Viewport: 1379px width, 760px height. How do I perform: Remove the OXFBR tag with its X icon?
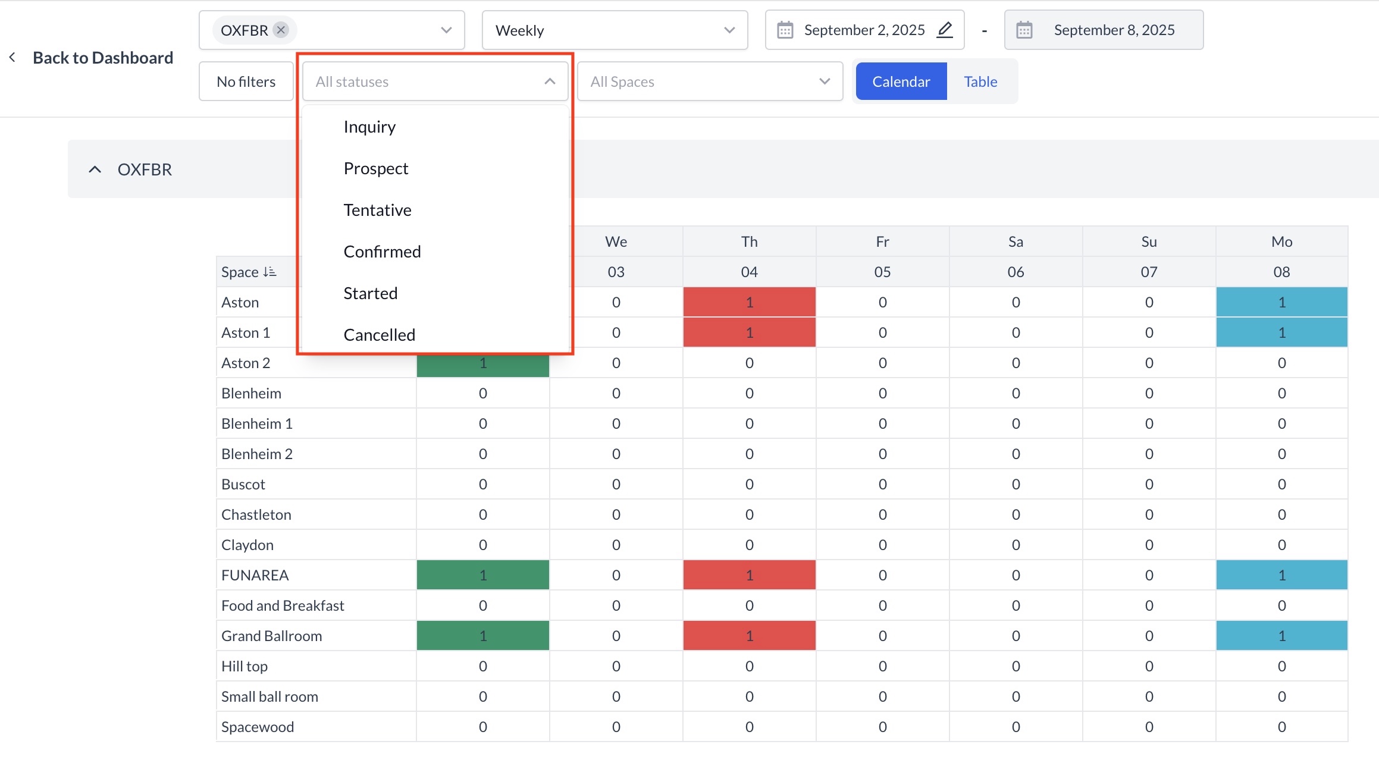(x=281, y=30)
